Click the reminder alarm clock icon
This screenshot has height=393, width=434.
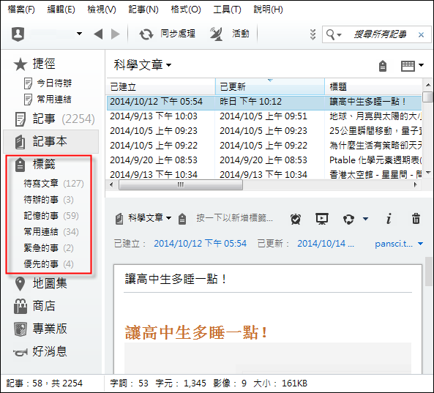(296, 219)
